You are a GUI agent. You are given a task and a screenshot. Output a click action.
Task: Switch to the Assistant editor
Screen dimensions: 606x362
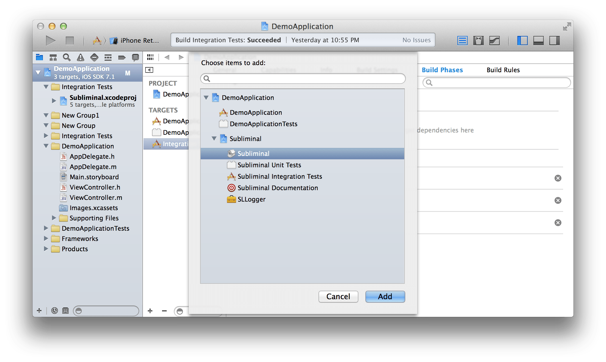point(478,41)
